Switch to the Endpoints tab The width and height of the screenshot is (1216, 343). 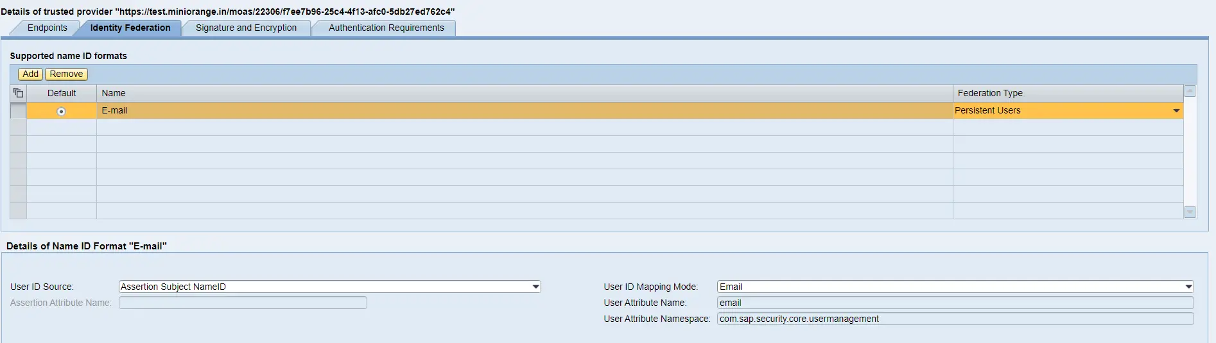pyautogui.click(x=47, y=28)
